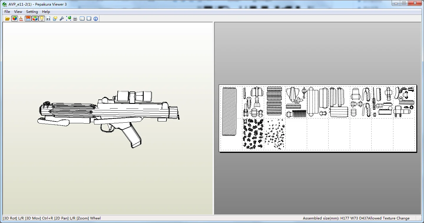Screen dimensions: 424x223
Task: Click the 'AVP_e11-2(1) - Pepakura Viewer 3' title text
Action: [38, 4]
